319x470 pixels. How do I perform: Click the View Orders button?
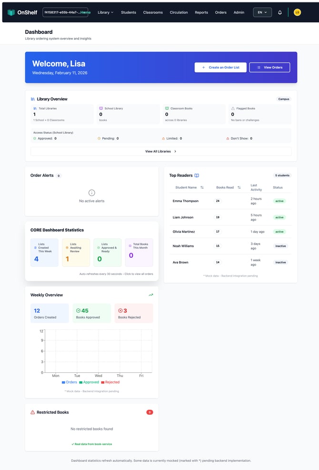(x=269, y=67)
